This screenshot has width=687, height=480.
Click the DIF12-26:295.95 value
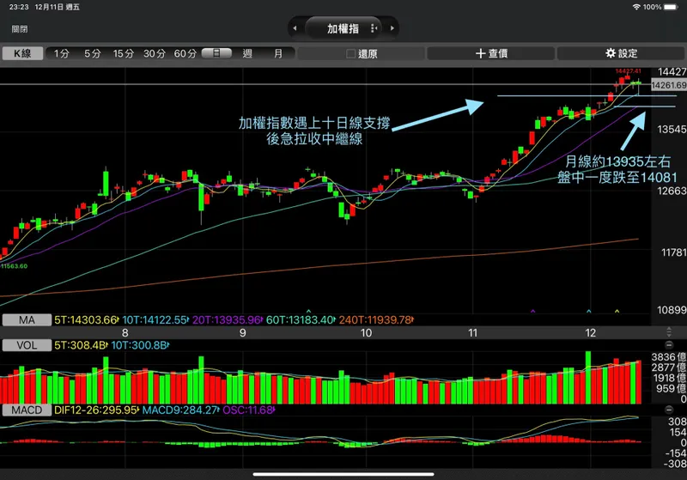(x=96, y=410)
